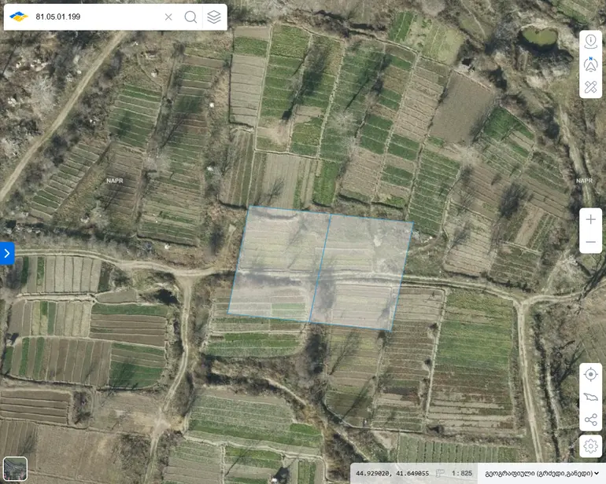This screenshot has height=484, width=606.
Task: Click the cadastre logo in the search bar
Action: tap(19, 17)
